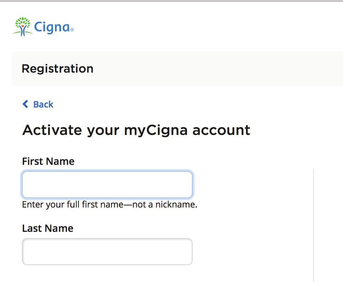Click the Last Name field label
This screenshot has height=282, width=343.
[x=48, y=228]
